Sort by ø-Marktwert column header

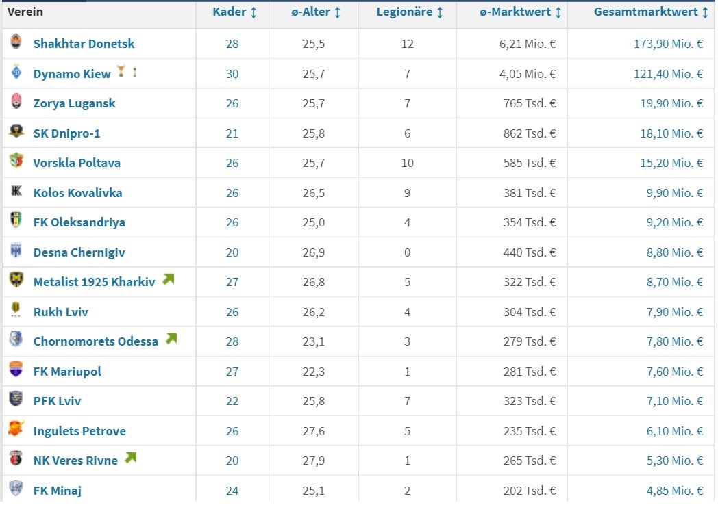(519, 12)
